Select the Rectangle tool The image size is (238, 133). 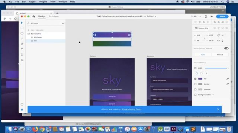[22, 28]
